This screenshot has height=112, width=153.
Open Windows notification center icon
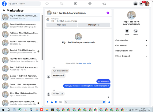(149, 110)
